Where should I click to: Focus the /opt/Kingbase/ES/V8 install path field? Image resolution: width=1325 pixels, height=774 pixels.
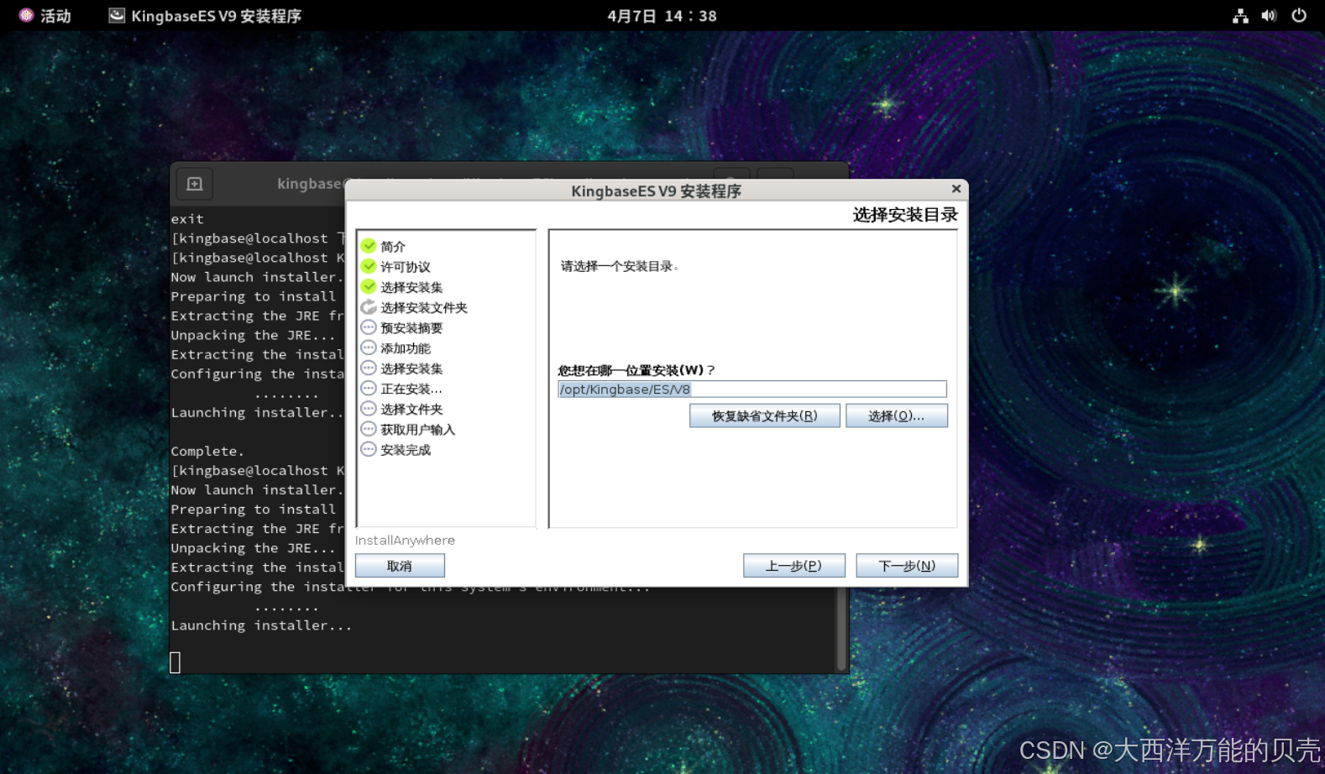pos(752,389)
